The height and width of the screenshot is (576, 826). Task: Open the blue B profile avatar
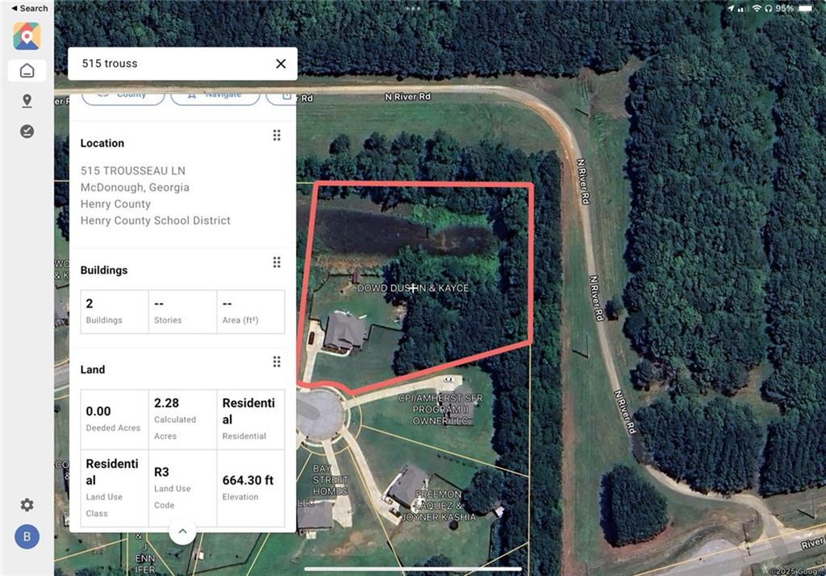(x=27, y=536)
